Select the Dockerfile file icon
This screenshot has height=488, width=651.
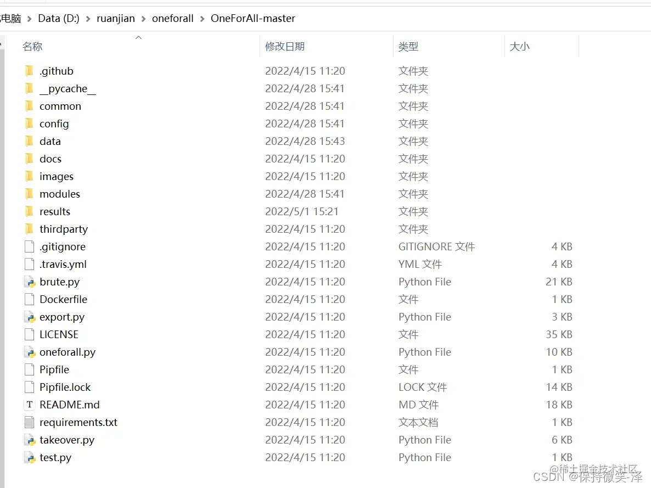(x=30, y=299)
